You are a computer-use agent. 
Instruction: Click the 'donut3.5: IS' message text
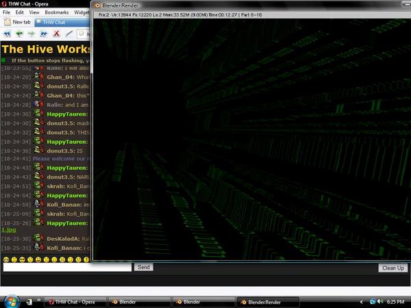click(64, 151)
